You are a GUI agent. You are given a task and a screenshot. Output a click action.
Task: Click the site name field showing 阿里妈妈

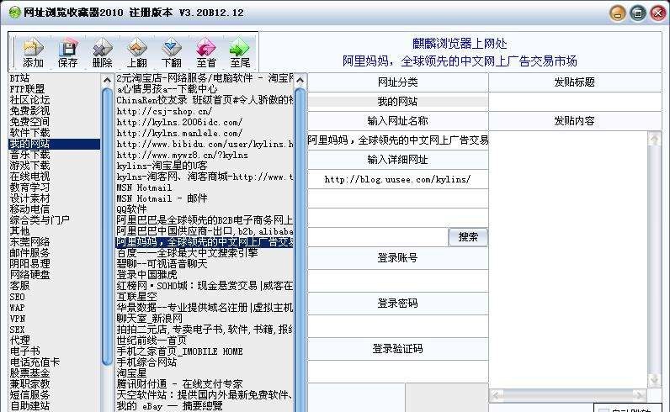[x=398, y=140]
